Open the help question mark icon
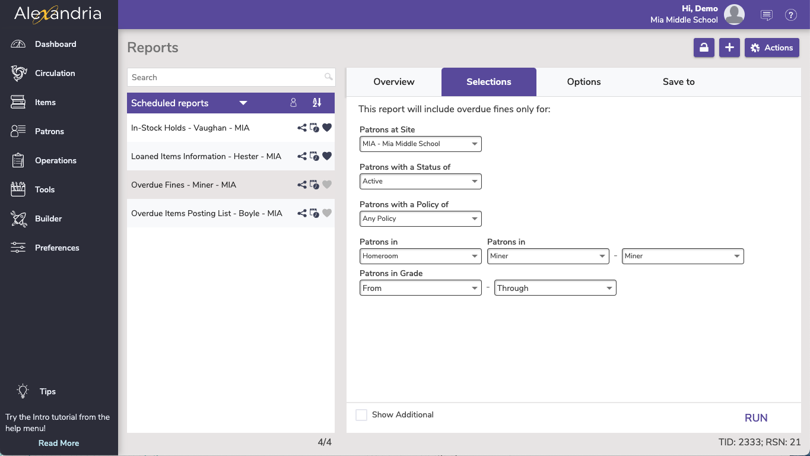This screenshot has width=810, height=456. click(790, 15)
